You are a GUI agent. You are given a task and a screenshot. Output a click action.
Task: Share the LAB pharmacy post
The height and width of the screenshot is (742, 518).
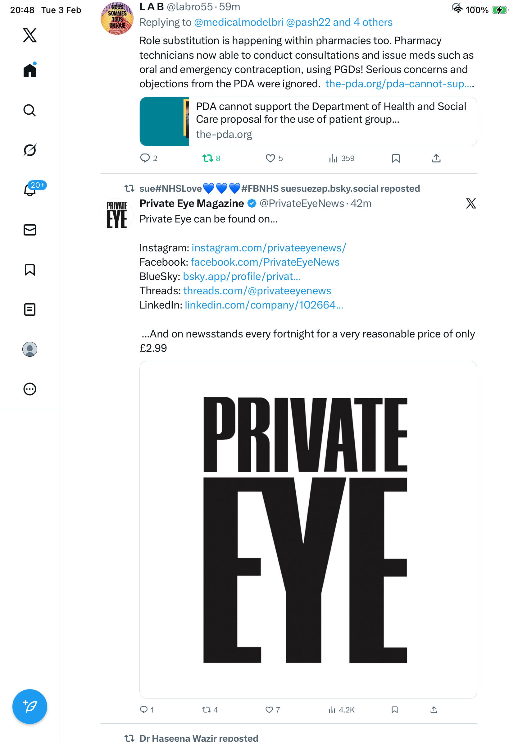click(436, 158)
